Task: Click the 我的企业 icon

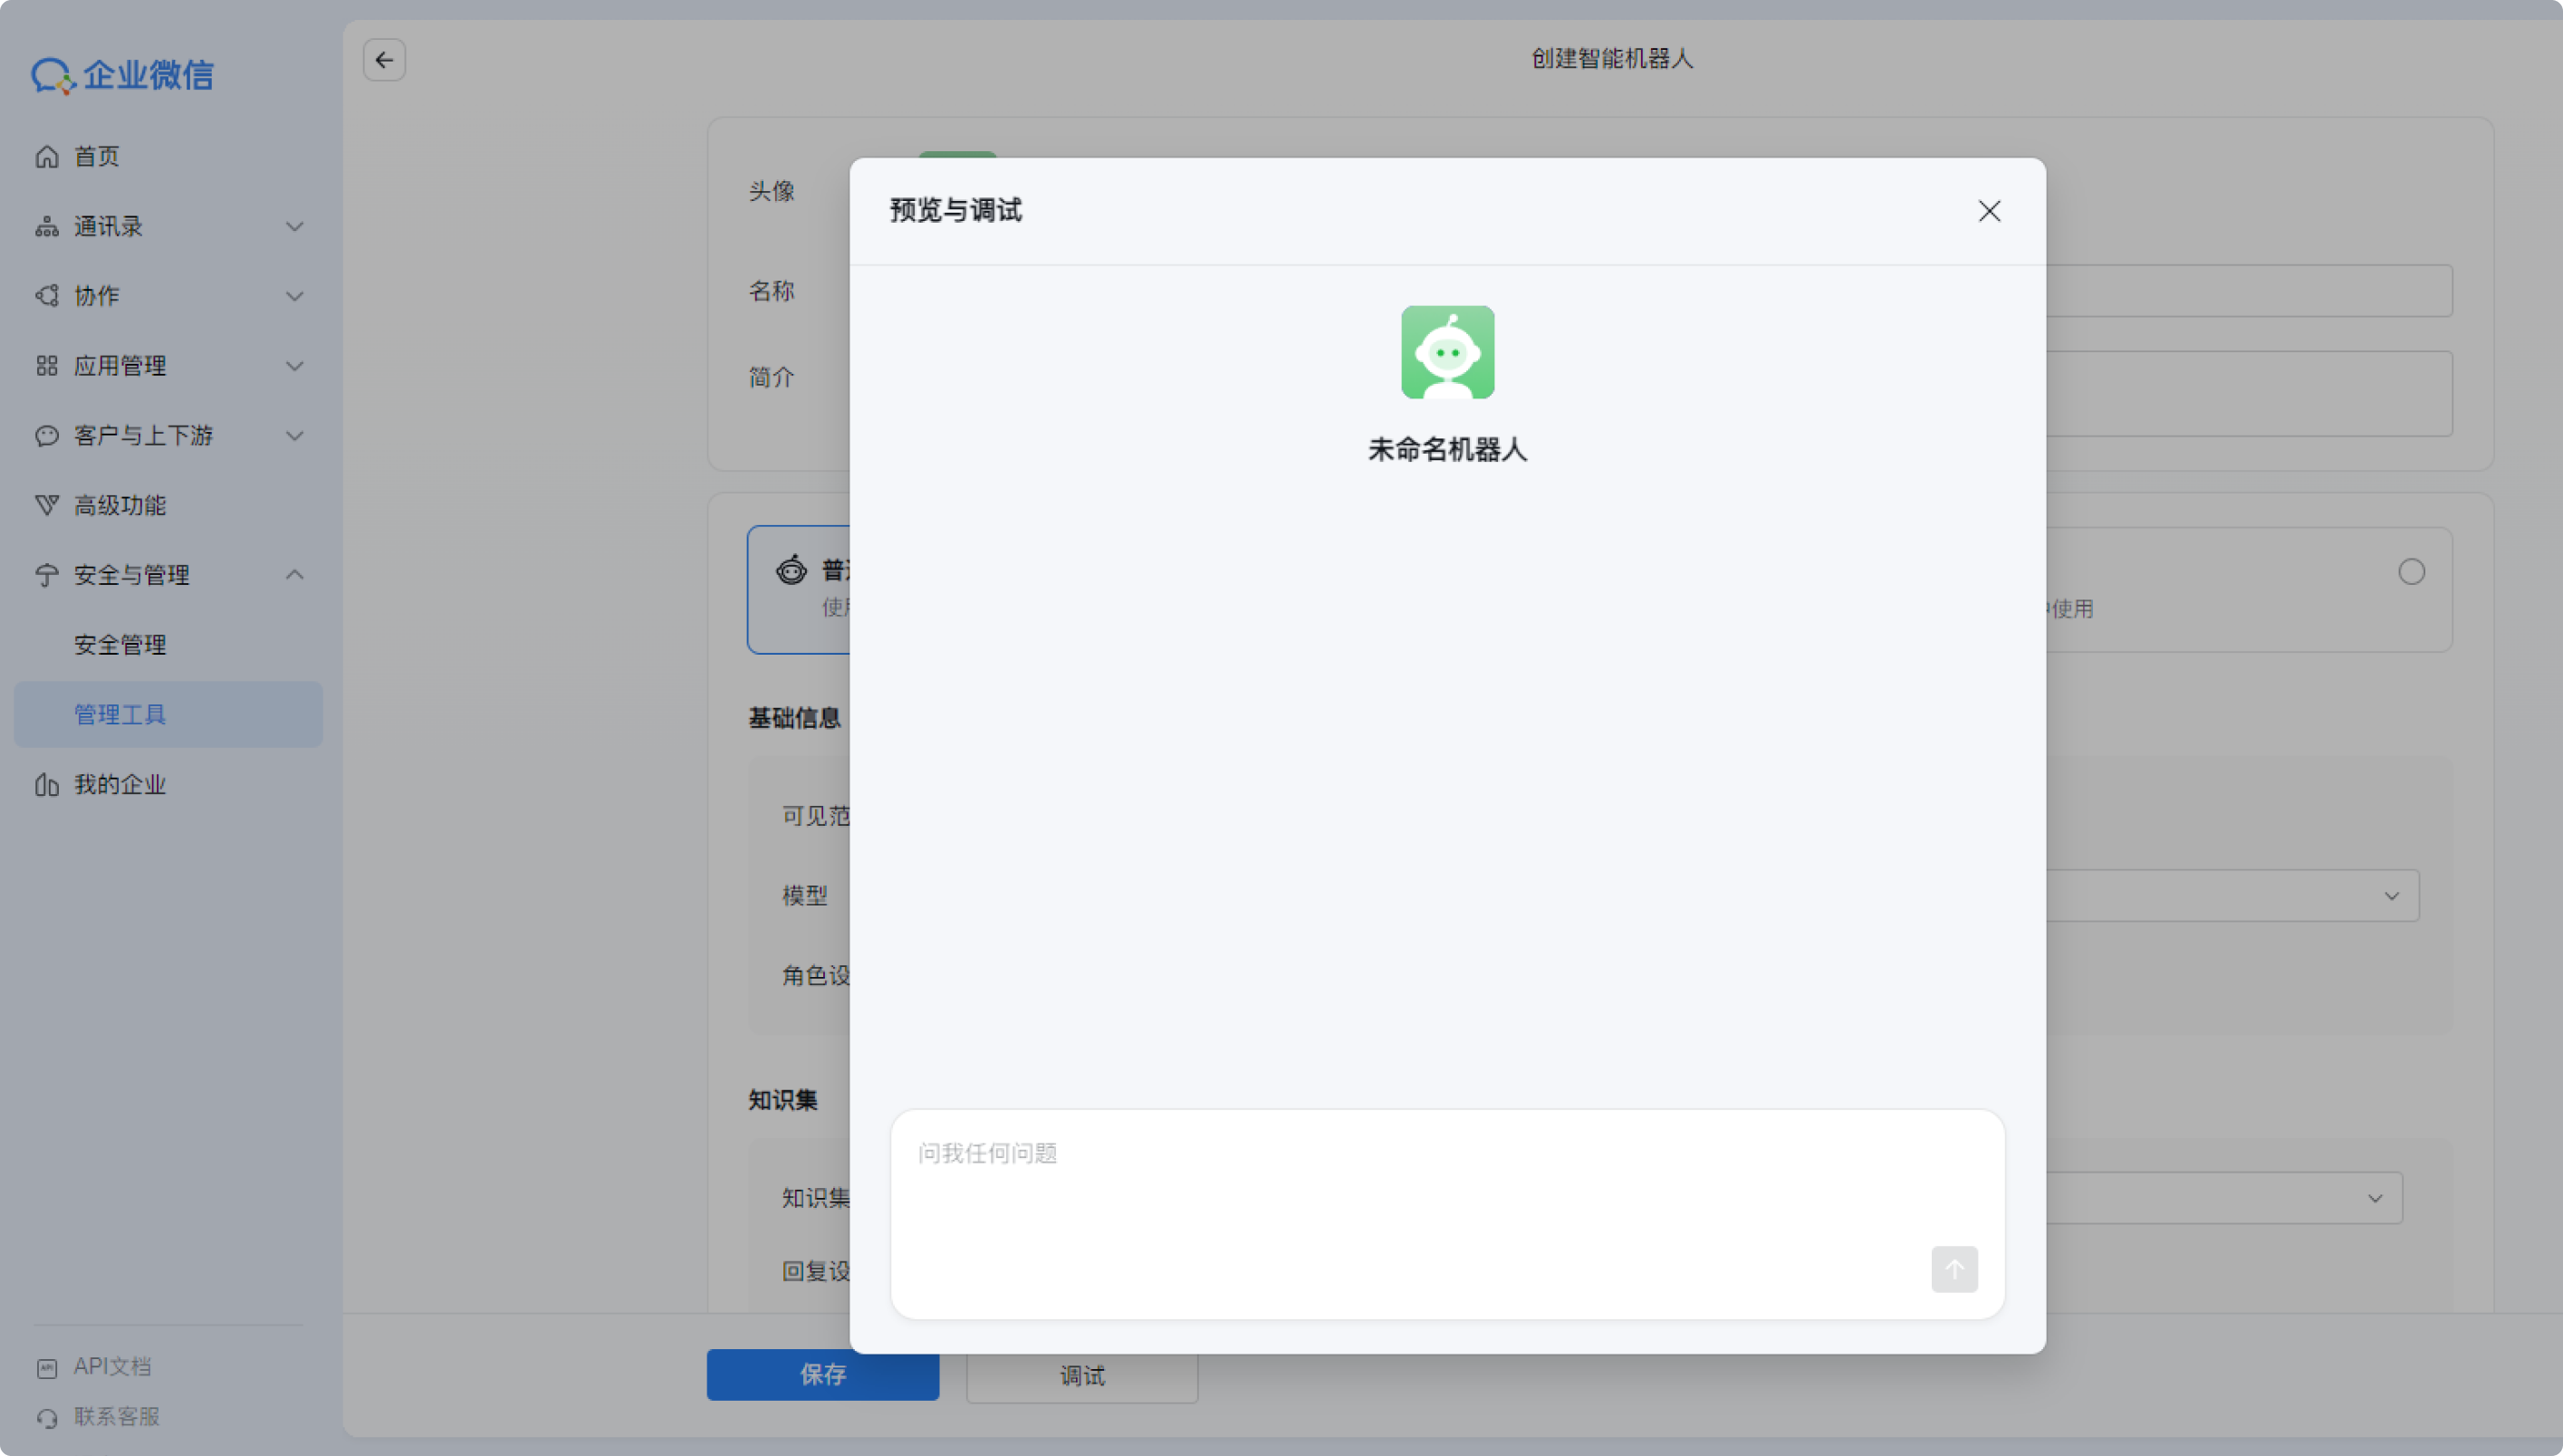Action: click(x=47, y=785)
